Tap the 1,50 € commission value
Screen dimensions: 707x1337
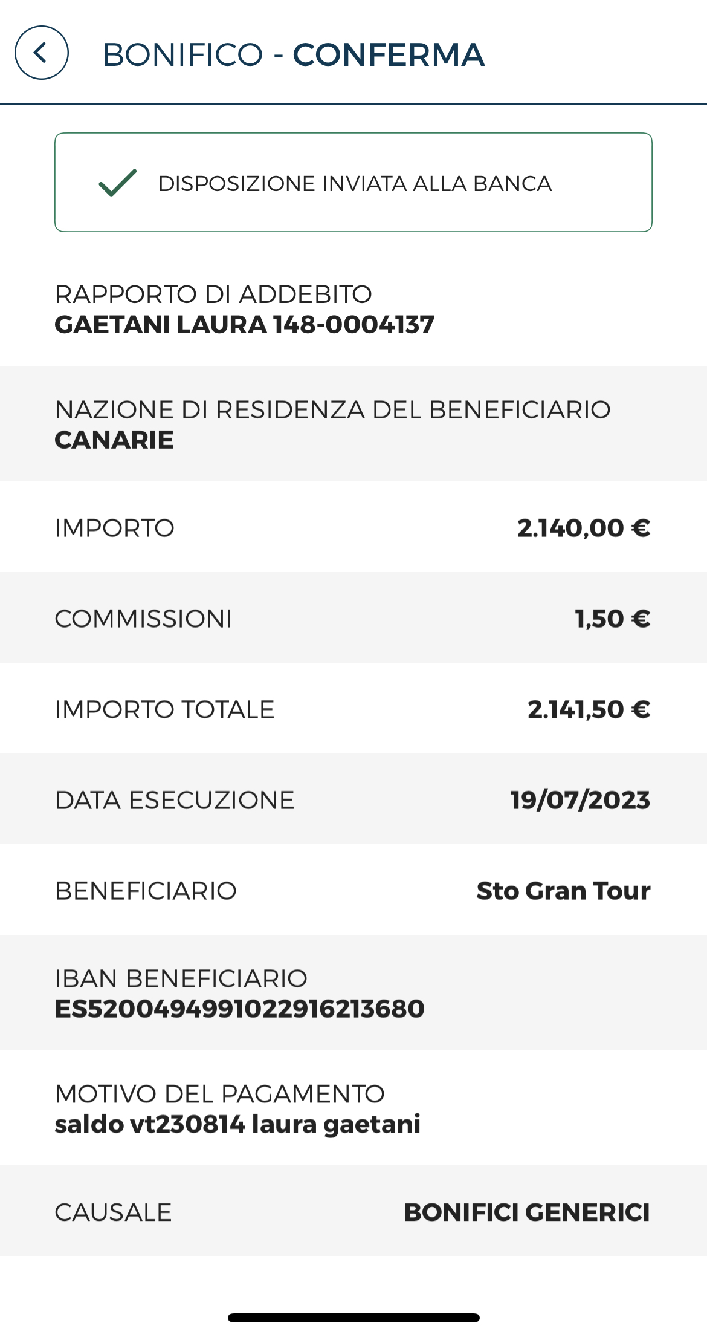tap(613, 619)
